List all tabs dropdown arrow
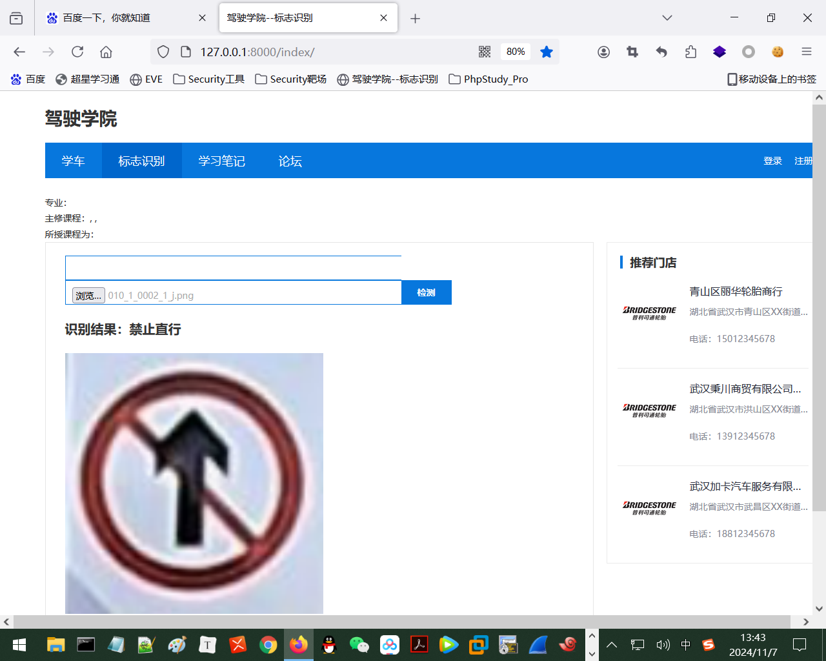Screen dimensions: 826x661 click(x=667, y=18)
